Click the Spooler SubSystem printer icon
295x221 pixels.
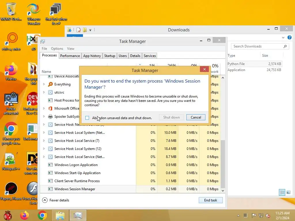coord(50,117)
